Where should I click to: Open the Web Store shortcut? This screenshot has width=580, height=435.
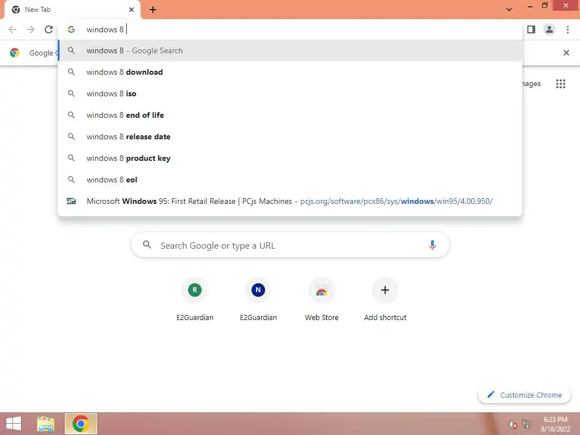pyautogui.click(x=322, y=299)
